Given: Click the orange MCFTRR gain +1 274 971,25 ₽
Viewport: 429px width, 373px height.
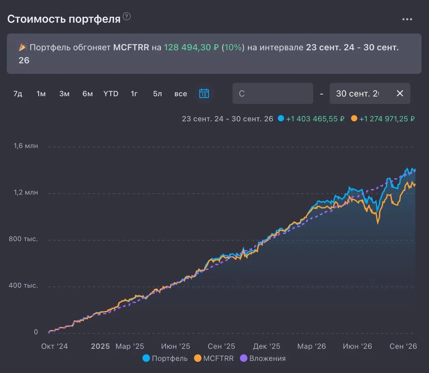Looking at the screenshot, I should 387,119.
